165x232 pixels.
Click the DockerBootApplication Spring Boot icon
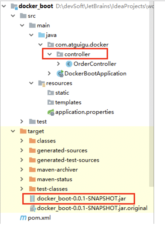coord(60,74)
